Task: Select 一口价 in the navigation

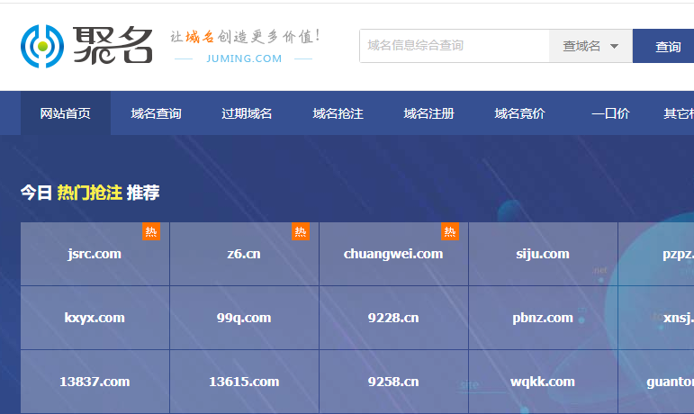Action: point(610,113)
